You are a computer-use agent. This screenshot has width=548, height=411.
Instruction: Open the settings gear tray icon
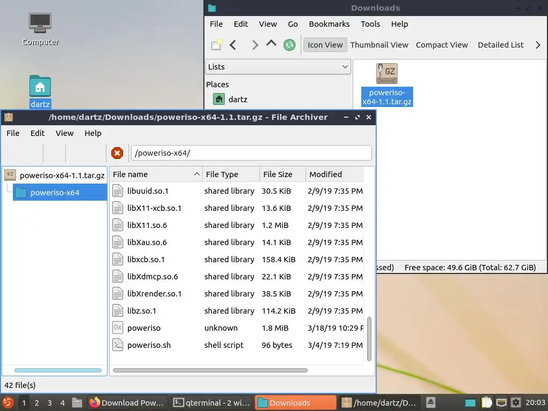point(516,402)
